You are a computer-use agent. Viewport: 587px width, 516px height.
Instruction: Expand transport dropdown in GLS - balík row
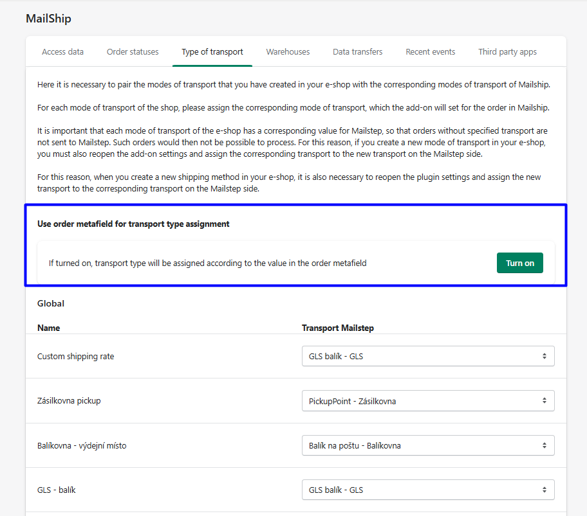428,490
